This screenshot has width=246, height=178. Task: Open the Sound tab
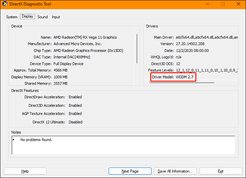[42, 17]
